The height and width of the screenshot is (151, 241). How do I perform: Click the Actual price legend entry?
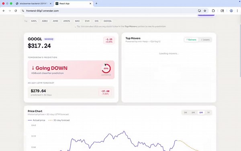(37, 120)
